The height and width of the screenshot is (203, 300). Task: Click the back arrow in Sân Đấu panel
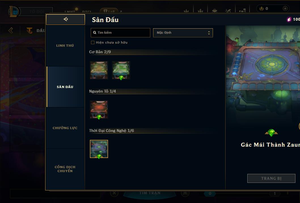[x=66, y=19]
